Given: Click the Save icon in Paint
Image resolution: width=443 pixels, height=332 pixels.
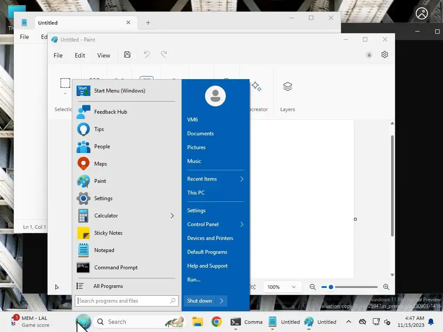Looking at the screenshot, I should 127,54.
